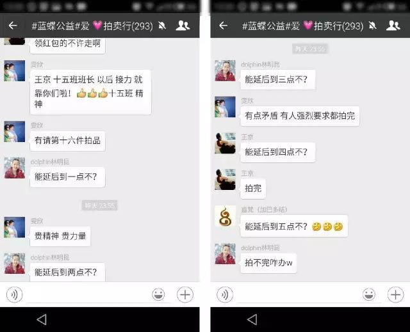Open emoji picker in right chat
Viewport: 410px width, 332px height.
(x=369, y=294)
